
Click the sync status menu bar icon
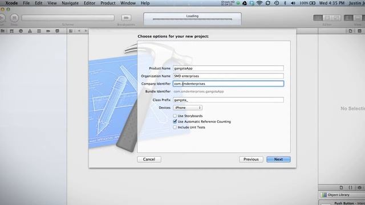click(268, 3)
